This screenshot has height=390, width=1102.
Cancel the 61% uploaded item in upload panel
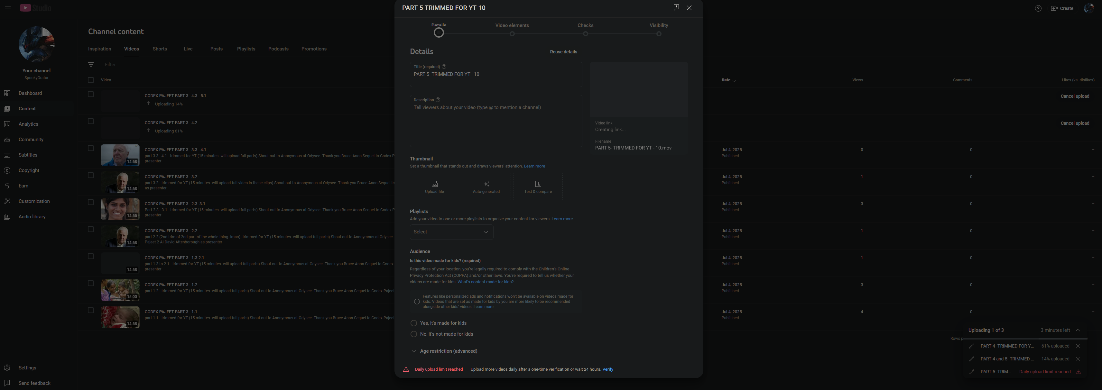1078,346
